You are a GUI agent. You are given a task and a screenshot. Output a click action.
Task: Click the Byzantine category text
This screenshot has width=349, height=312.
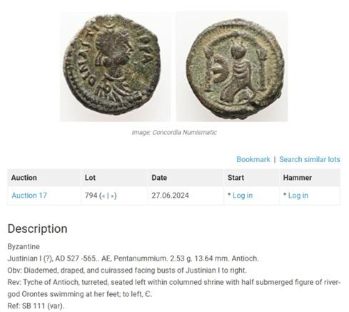pos(24,246)
